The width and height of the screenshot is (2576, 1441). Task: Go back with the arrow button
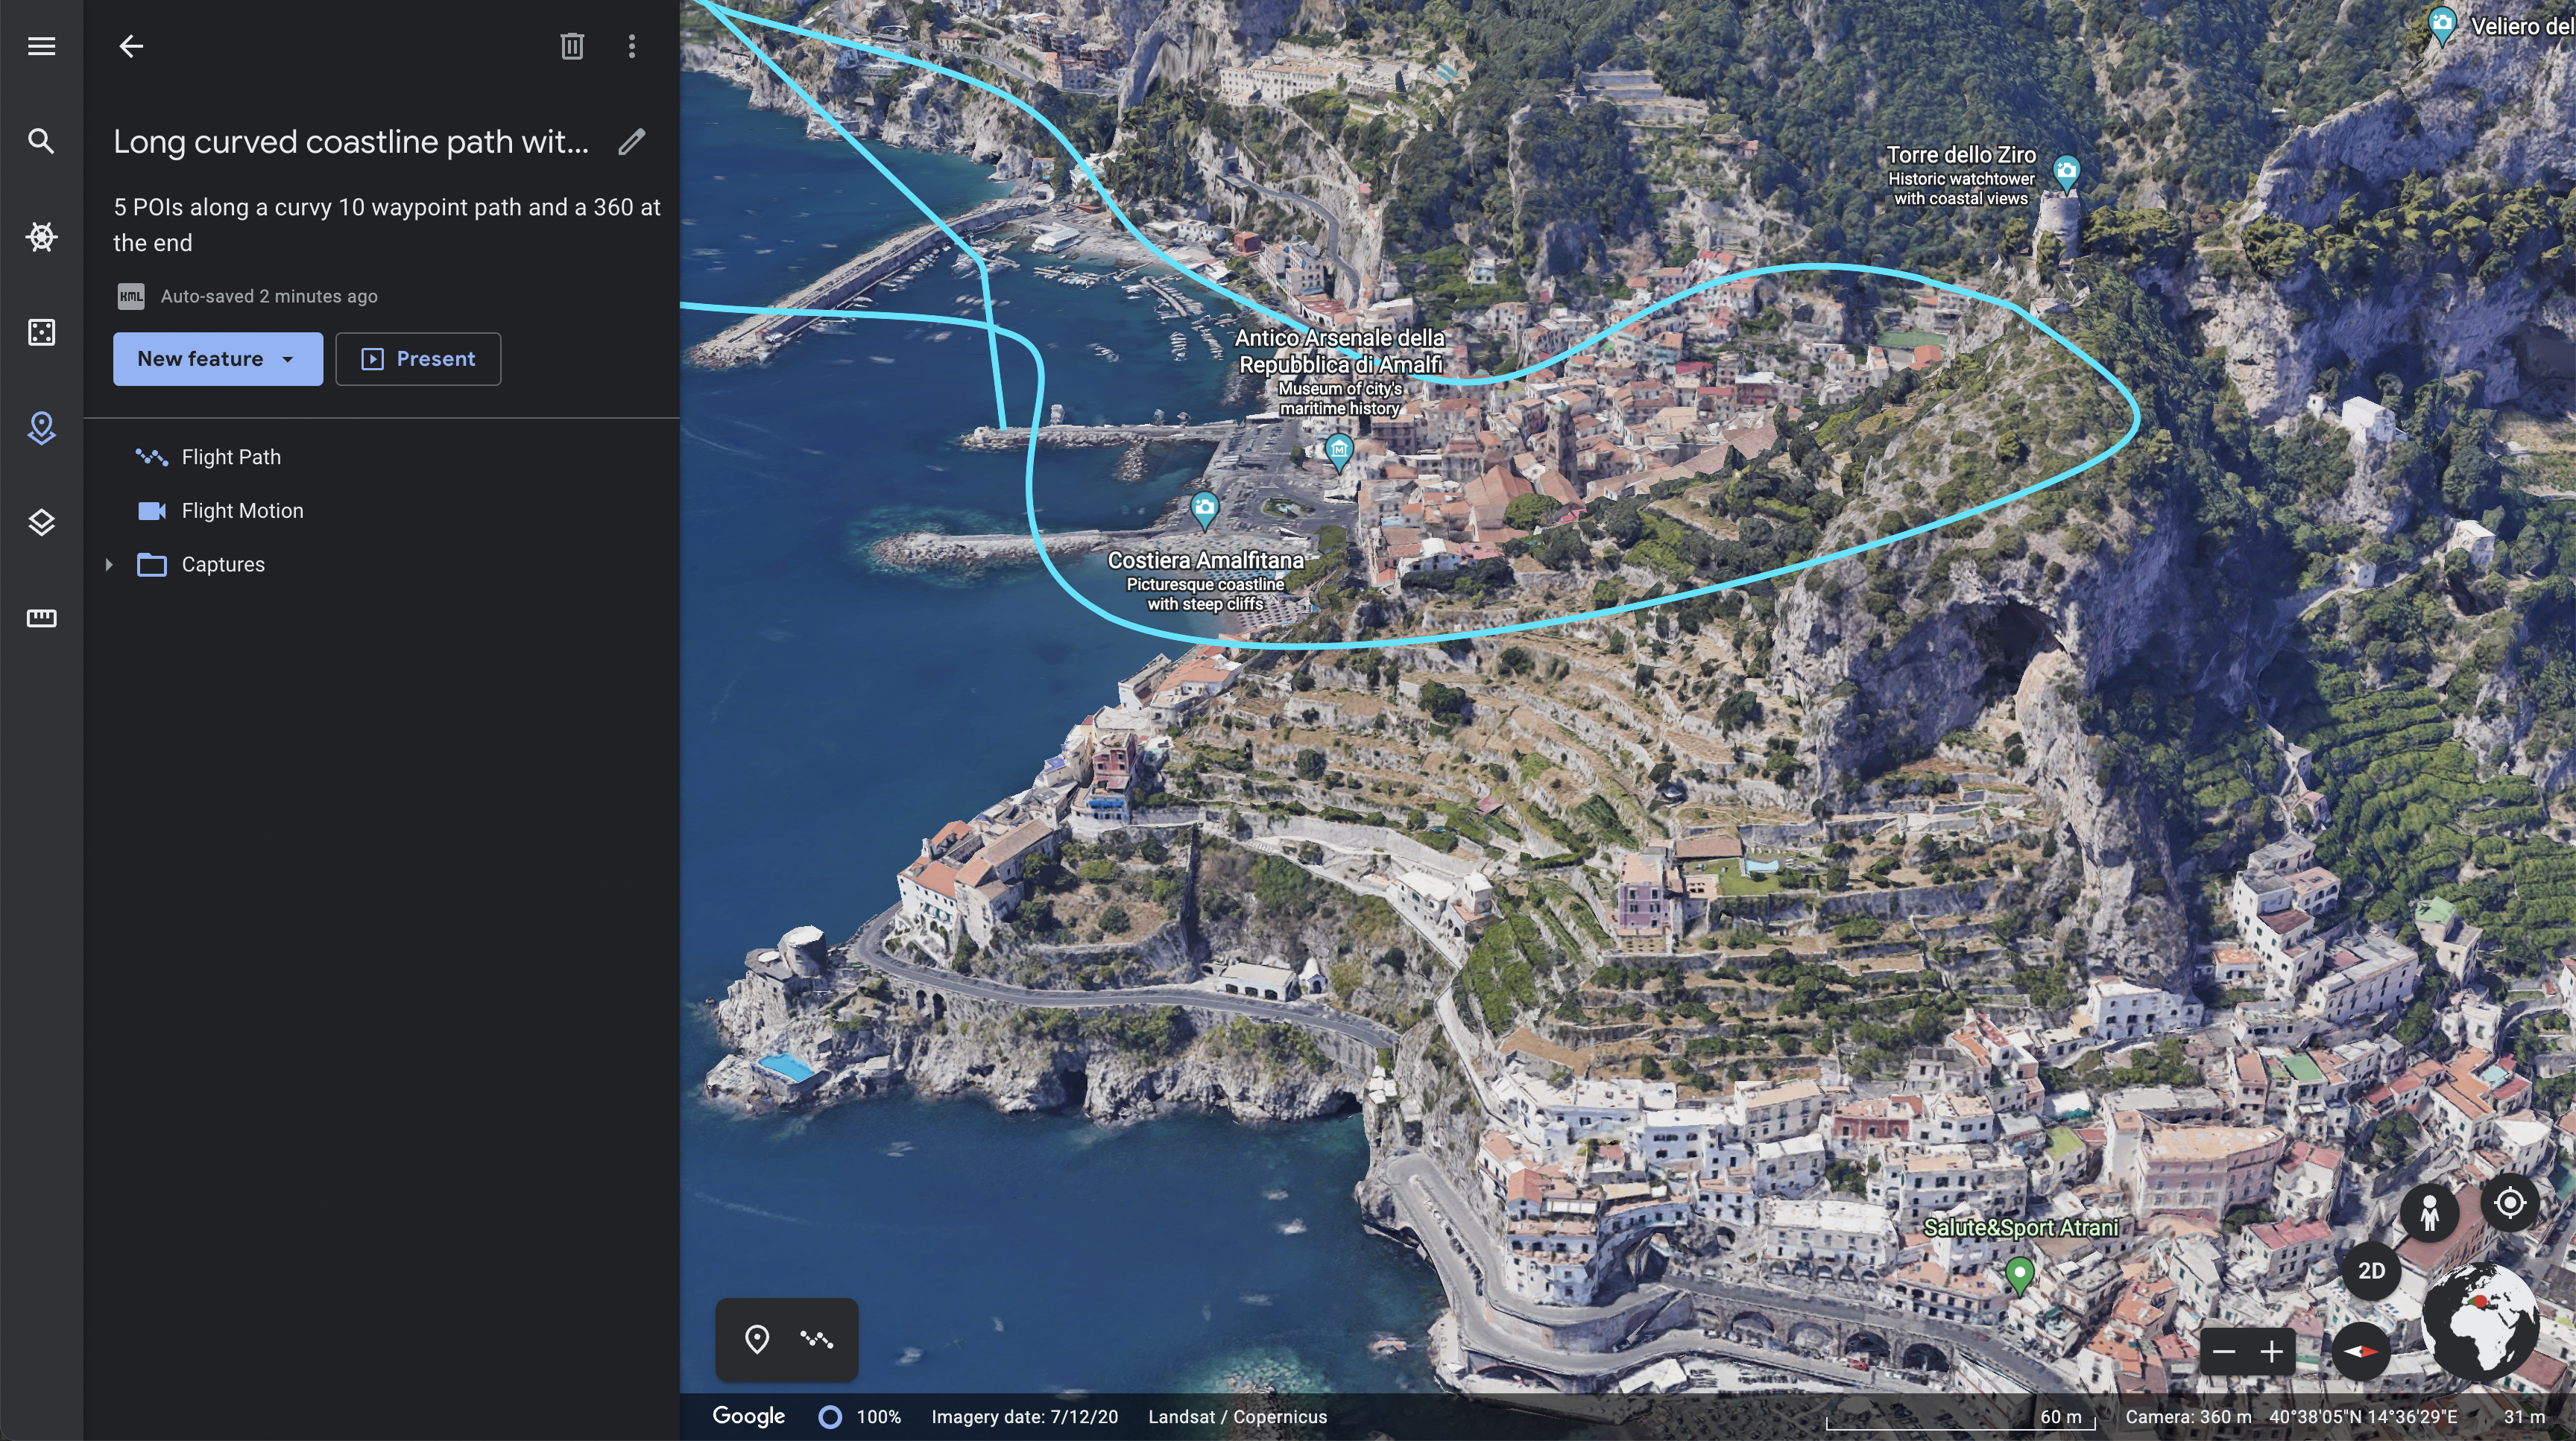pyautogui.click(x=131, y=46)
